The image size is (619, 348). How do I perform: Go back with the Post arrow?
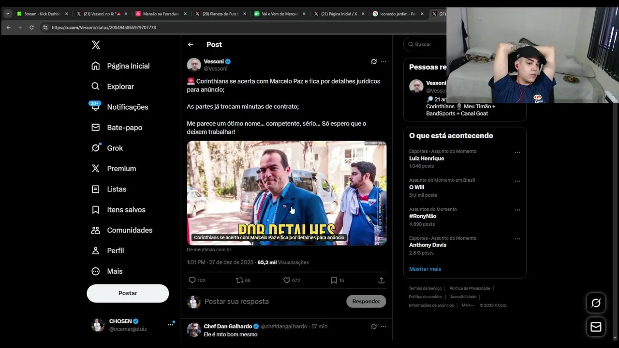coord(191,44)
